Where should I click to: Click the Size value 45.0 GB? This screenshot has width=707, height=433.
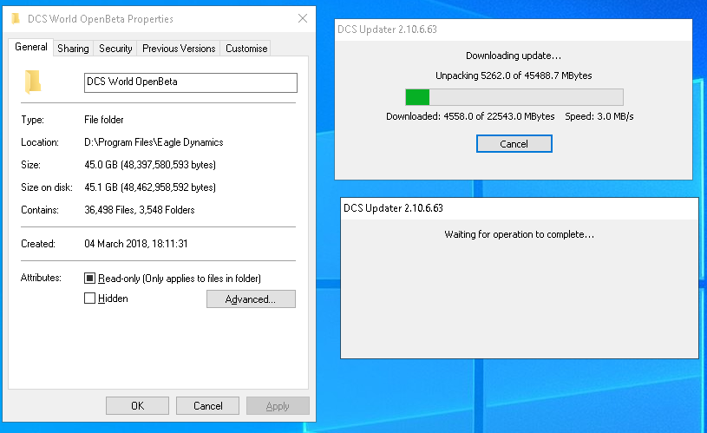click(x=150, y=165)
